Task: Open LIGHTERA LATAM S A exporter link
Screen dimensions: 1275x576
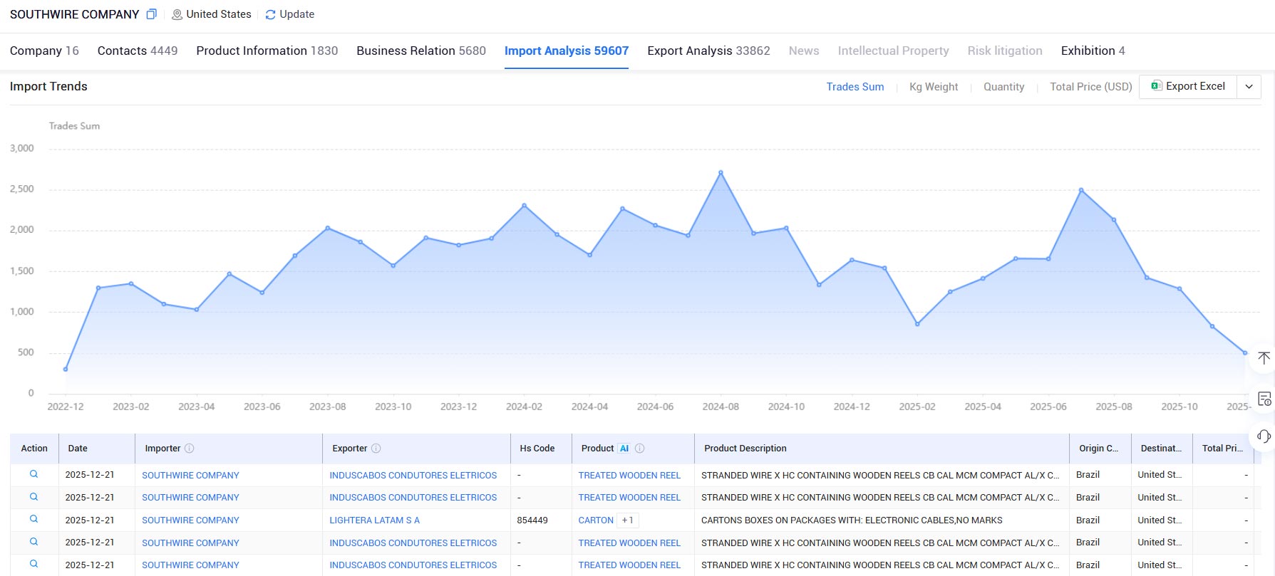Action: coord(374,520)
